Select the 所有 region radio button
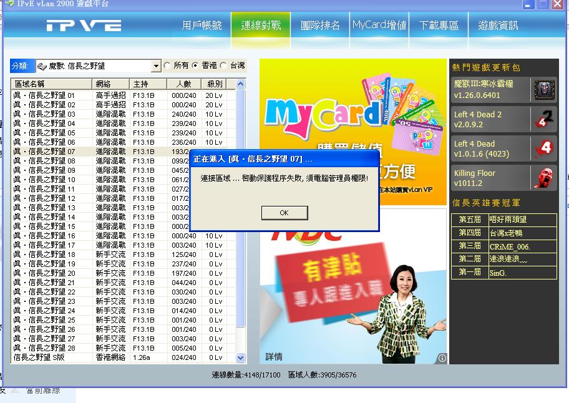Viewport: 569px width, 403px height. pos(167,66)
